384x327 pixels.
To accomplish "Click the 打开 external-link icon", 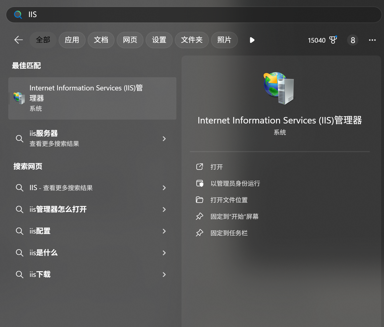I will 200,167.
